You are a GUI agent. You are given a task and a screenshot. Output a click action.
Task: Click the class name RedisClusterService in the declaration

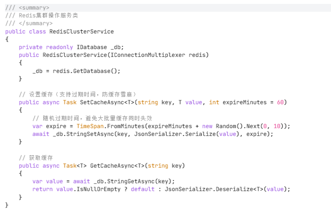point(81,32)
